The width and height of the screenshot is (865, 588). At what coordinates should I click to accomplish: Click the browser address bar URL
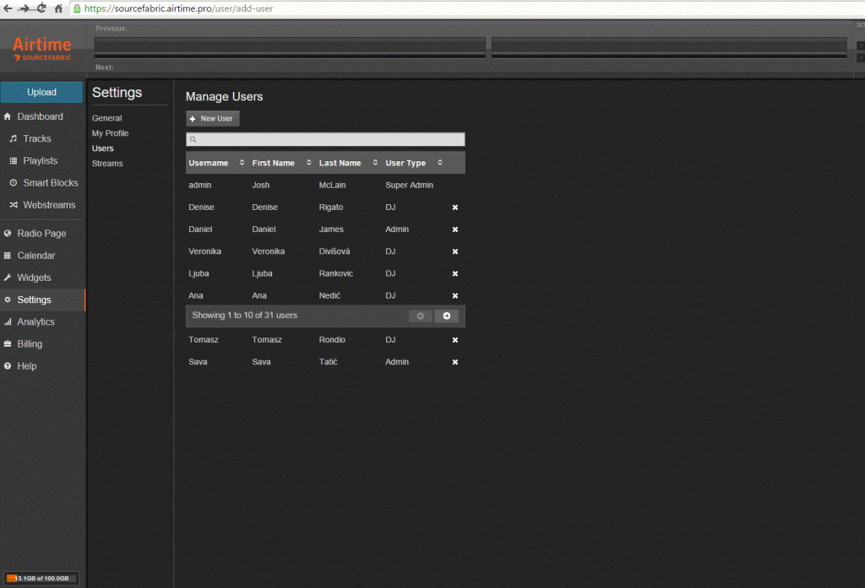[x=178, y=8]
